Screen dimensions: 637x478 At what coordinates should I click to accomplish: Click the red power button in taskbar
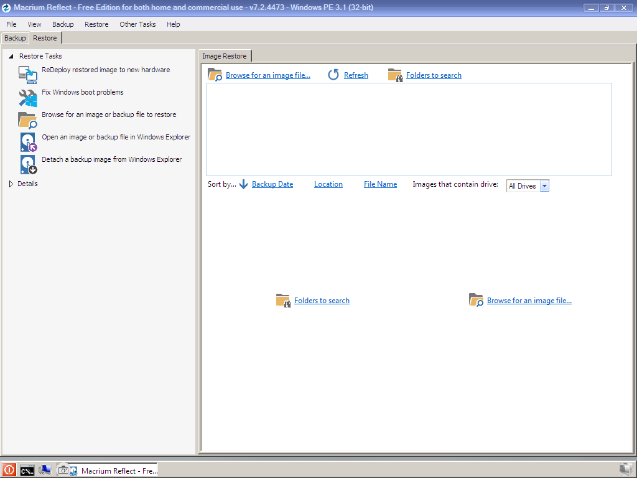pyautogui.click(x=9, y=471)
